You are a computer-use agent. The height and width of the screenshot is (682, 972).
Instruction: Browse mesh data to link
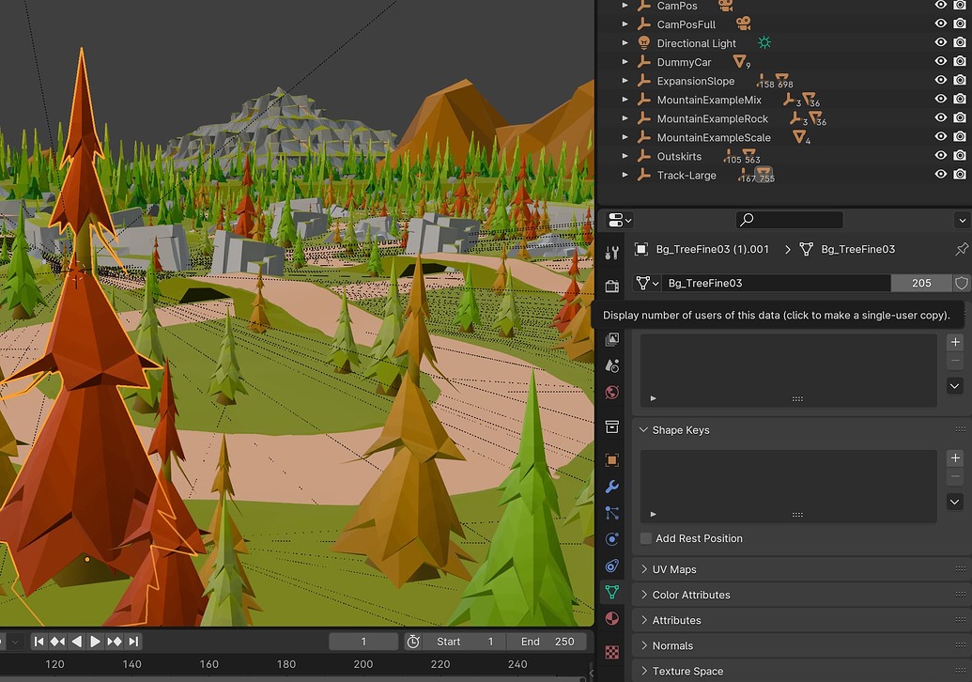646,283
